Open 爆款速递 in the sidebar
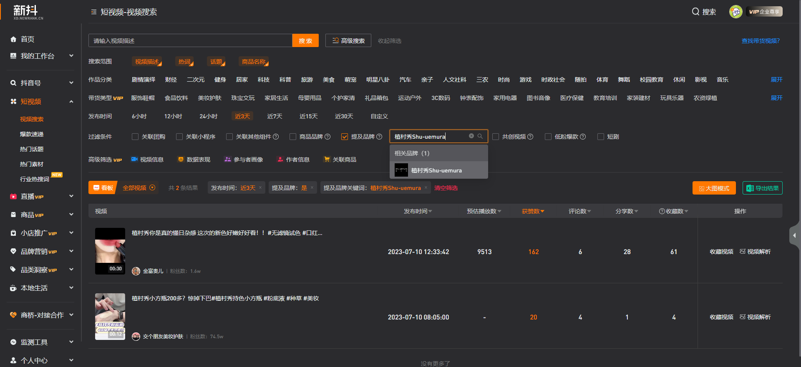The image size is (801, 367). (x=32, y=134)
